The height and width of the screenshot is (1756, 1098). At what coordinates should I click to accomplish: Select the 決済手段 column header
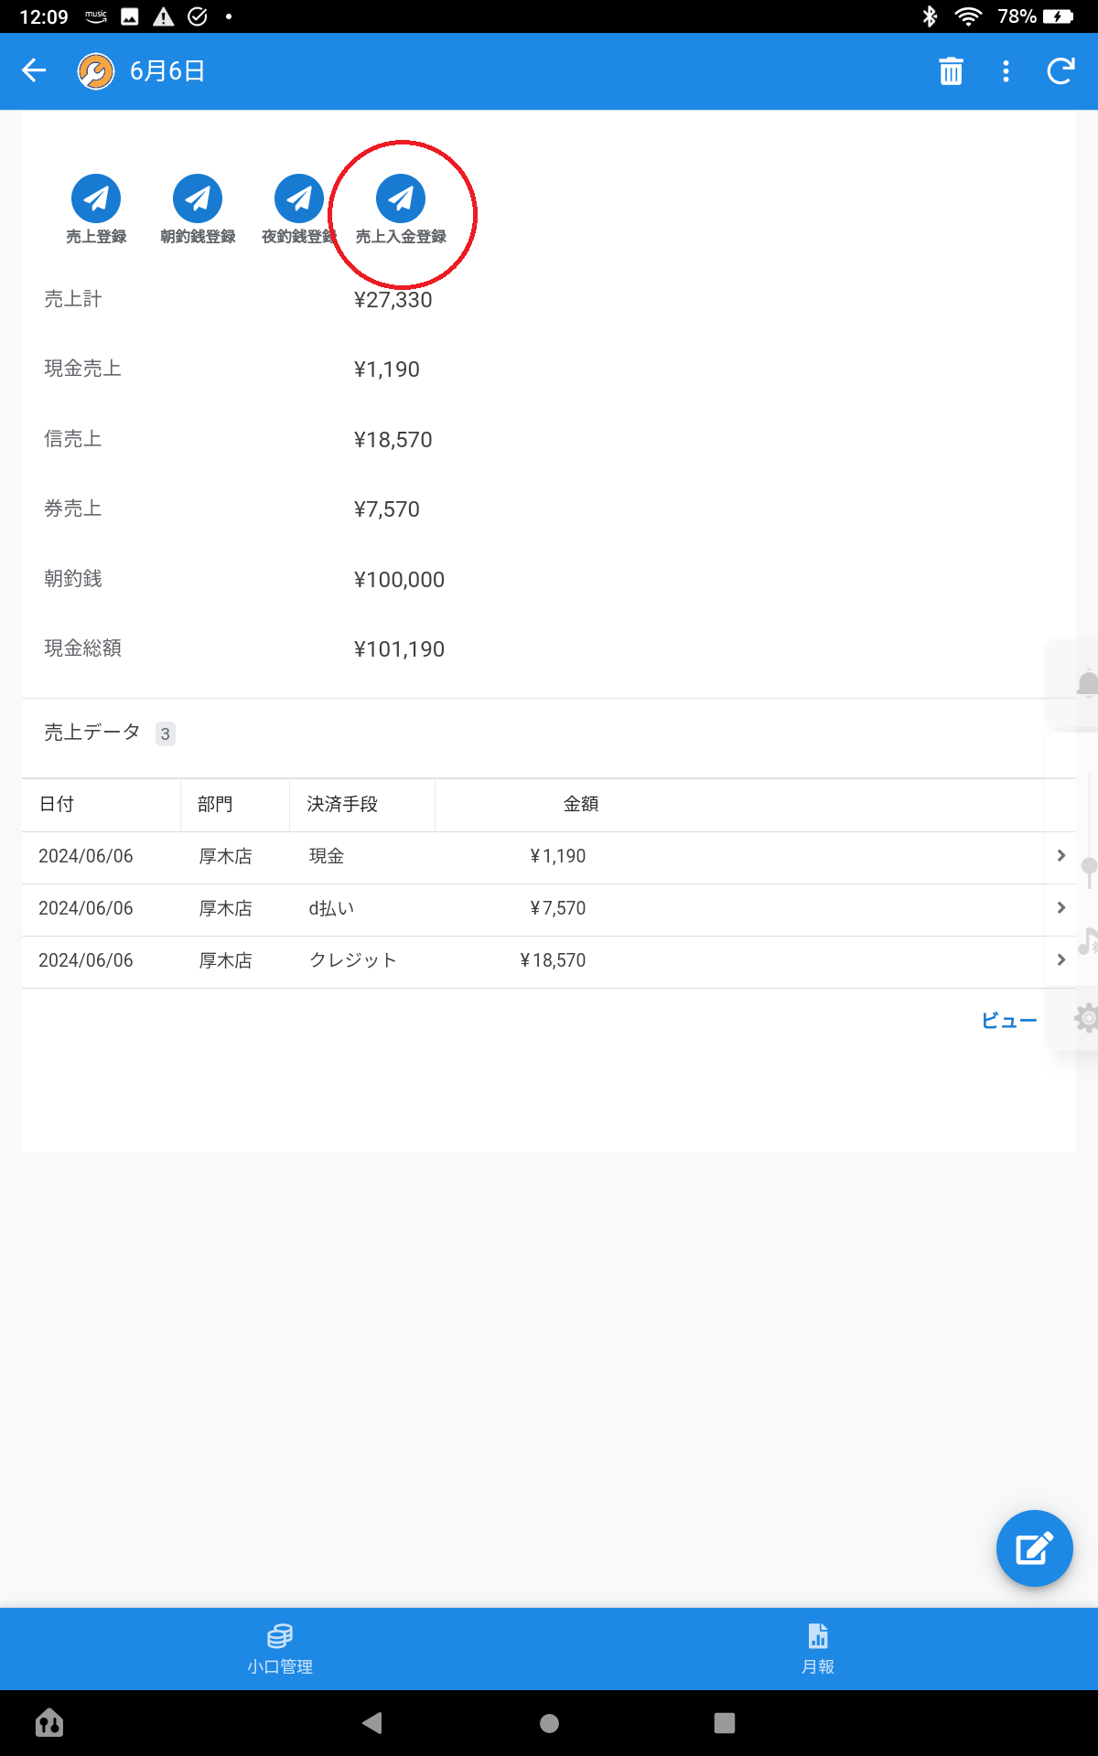coord(342,804)
